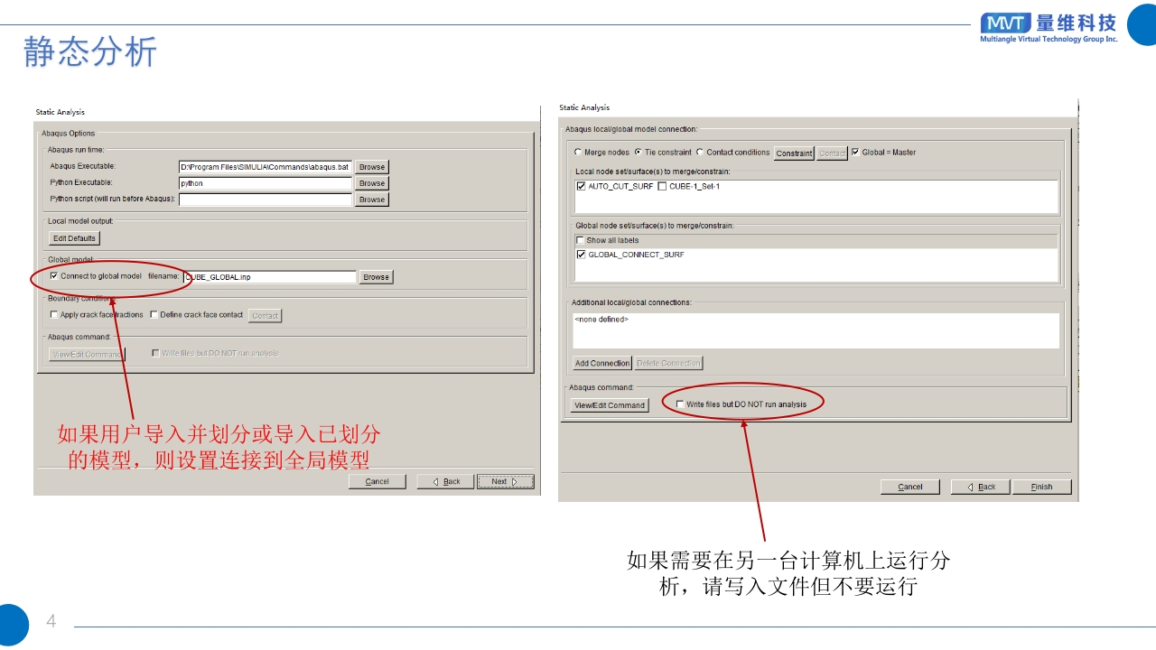Image resolution: width=1156 pixels, height=650 pixels.
Task: Browse for the Python script file
Action: pyautogui.click(x=371, y=200)
